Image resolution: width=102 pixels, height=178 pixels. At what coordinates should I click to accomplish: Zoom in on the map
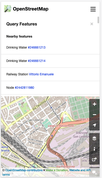(94, 104)
